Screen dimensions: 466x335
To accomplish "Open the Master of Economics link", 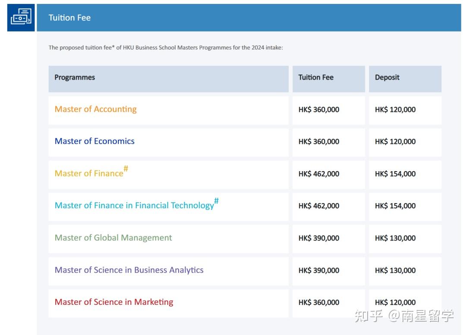I will (x=94, y=141).
